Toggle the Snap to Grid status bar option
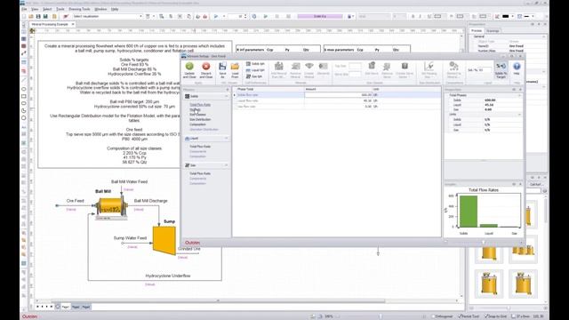The width and height of the screenshot is (569, 320). 495,316
